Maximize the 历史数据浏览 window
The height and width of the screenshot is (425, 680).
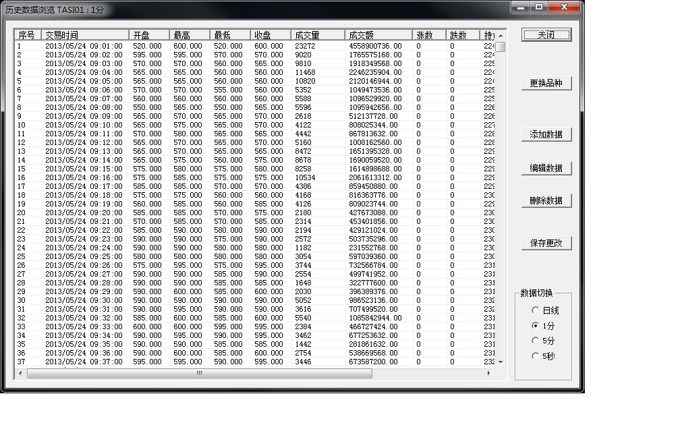click(x=539, y=7)
